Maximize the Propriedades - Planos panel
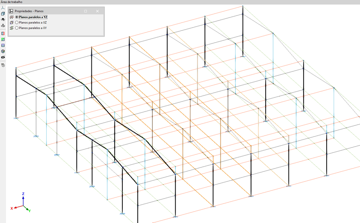 click(x=86, y=11)
